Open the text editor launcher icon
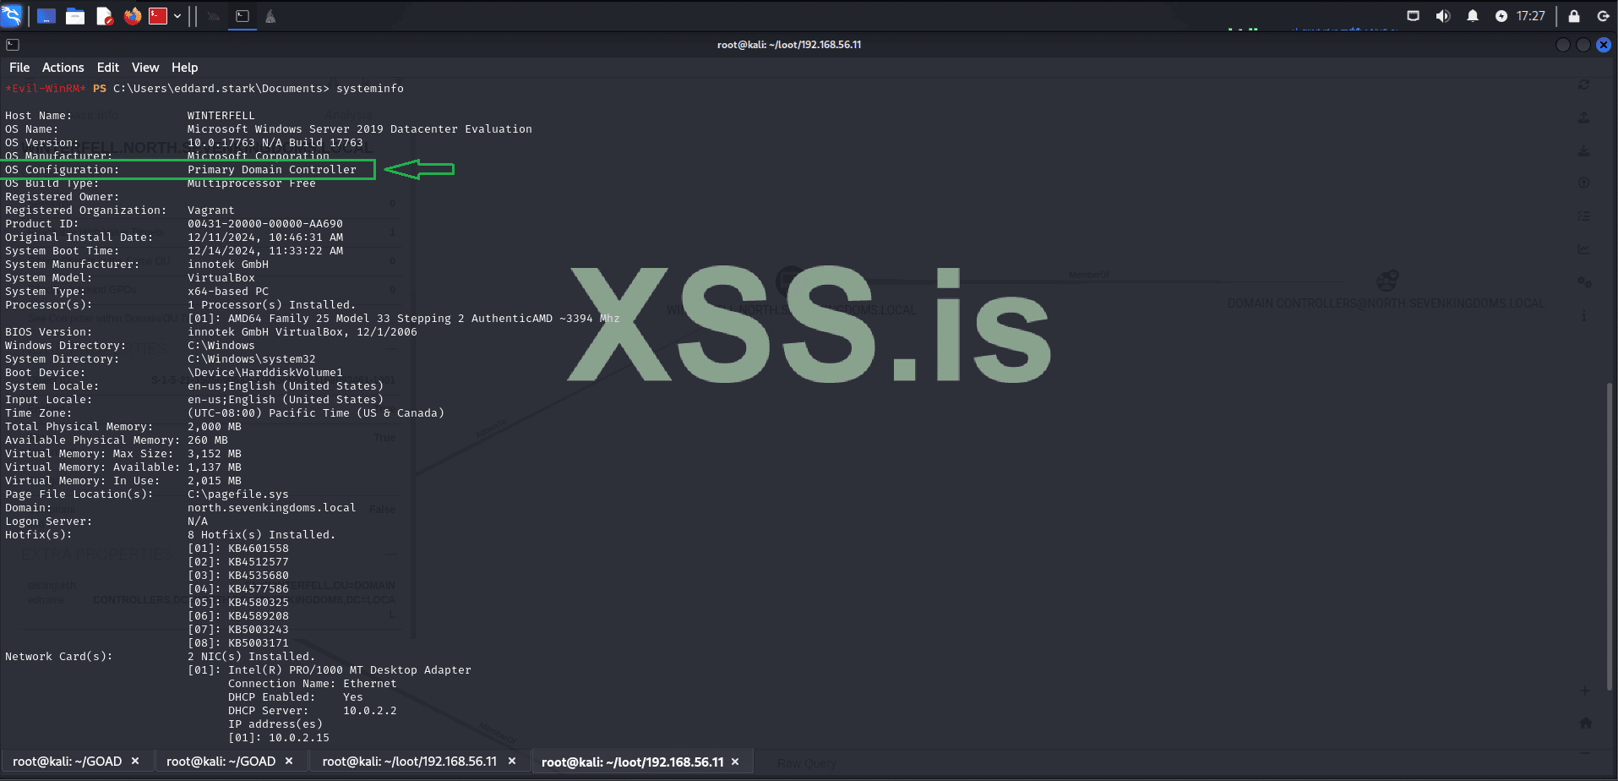The width and height of the screenshot is (1618, 781). point(105,16)
